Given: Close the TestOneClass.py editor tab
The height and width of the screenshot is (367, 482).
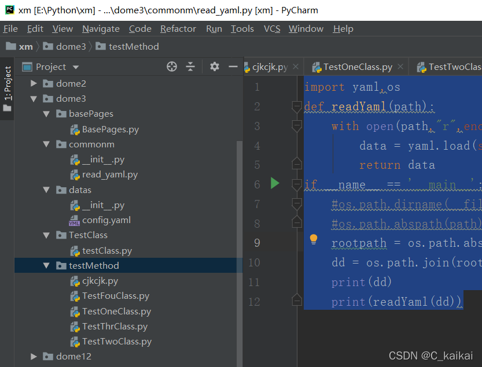Looking at the screenshot, I should coord(400,66).
